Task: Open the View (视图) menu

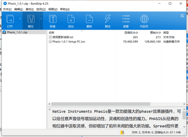Action: (53, 9)
